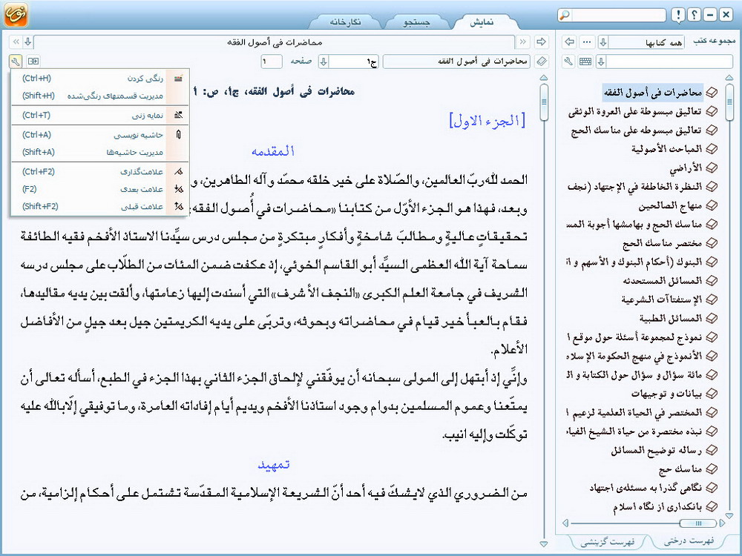Click the indexing icon for نمایه زنی
The width and height of the screenshot is (742, 556).
click(x=178, y=115)
